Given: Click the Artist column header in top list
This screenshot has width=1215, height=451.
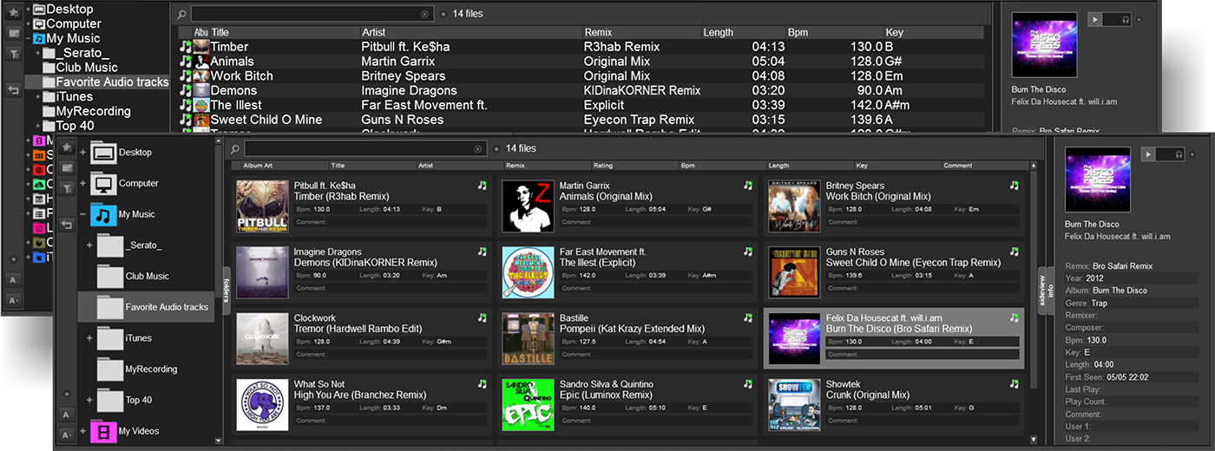Looking at the screenshot, I should coord(373,32).
